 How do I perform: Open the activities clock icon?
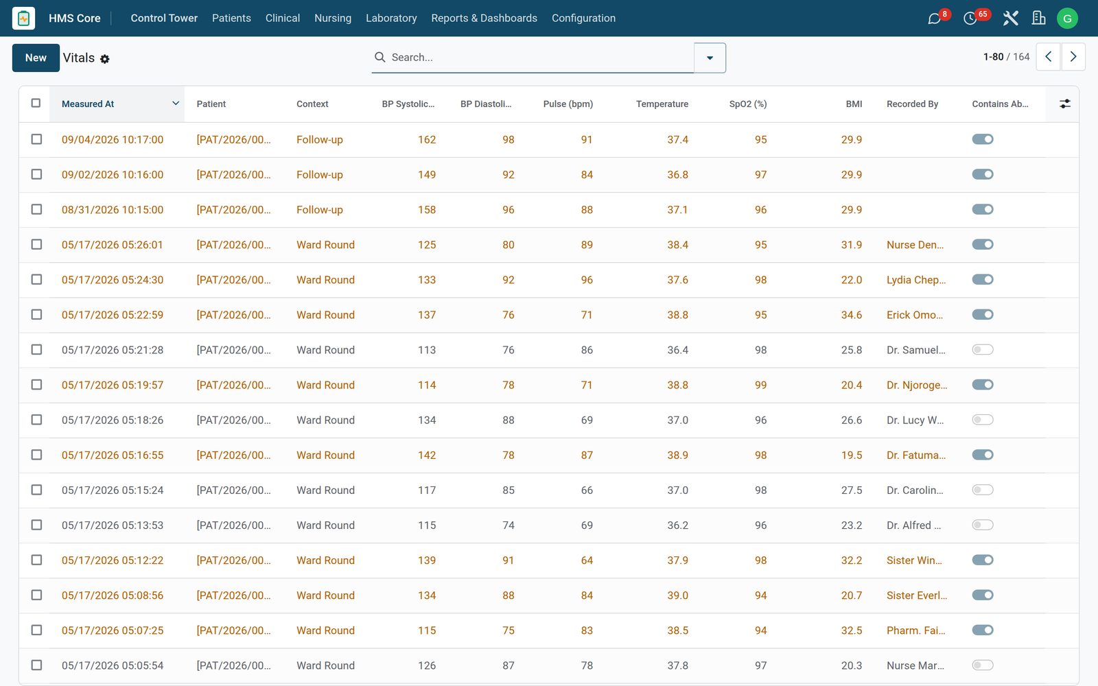[x=970, y=19]
